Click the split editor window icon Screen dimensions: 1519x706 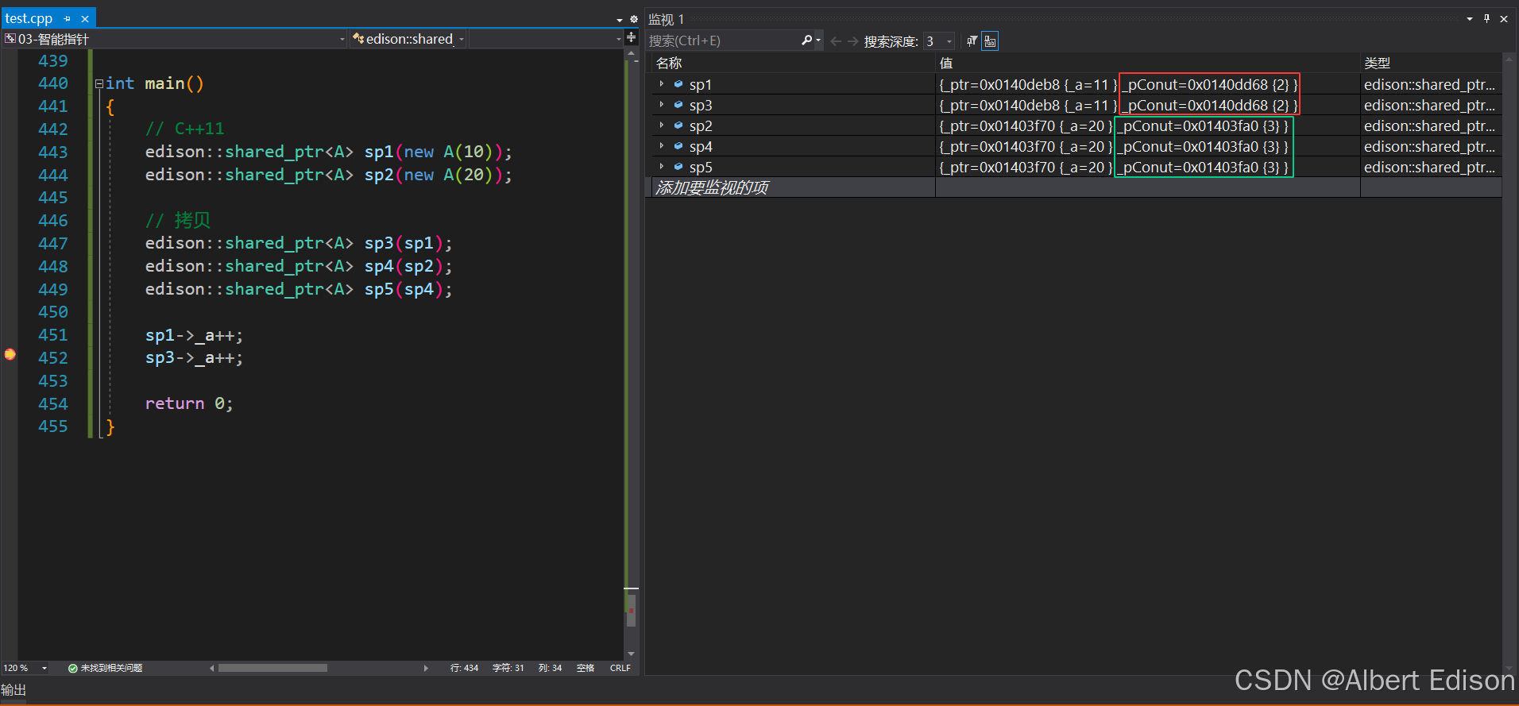632,38
